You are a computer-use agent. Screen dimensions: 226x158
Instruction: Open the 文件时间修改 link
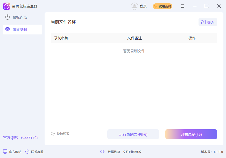tap(132, 152)
